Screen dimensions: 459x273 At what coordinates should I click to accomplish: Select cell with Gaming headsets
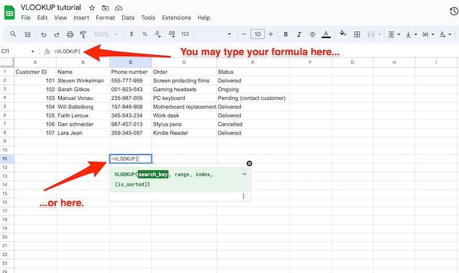(184, 89)
